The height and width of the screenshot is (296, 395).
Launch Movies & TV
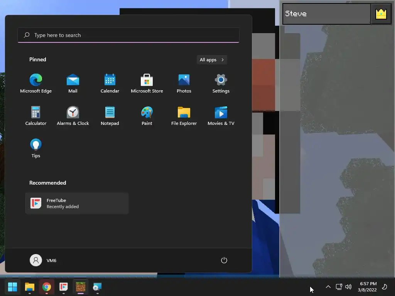pyautogui.click(x=221, y=116)
